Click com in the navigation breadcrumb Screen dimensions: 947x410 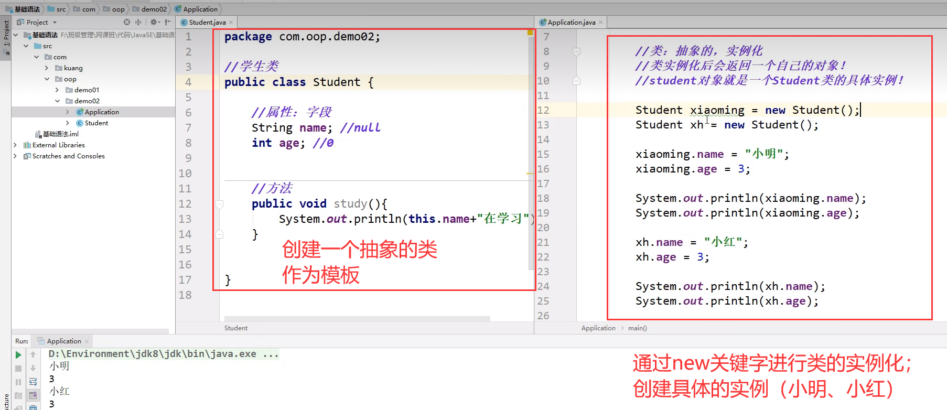tap(84, 9)
